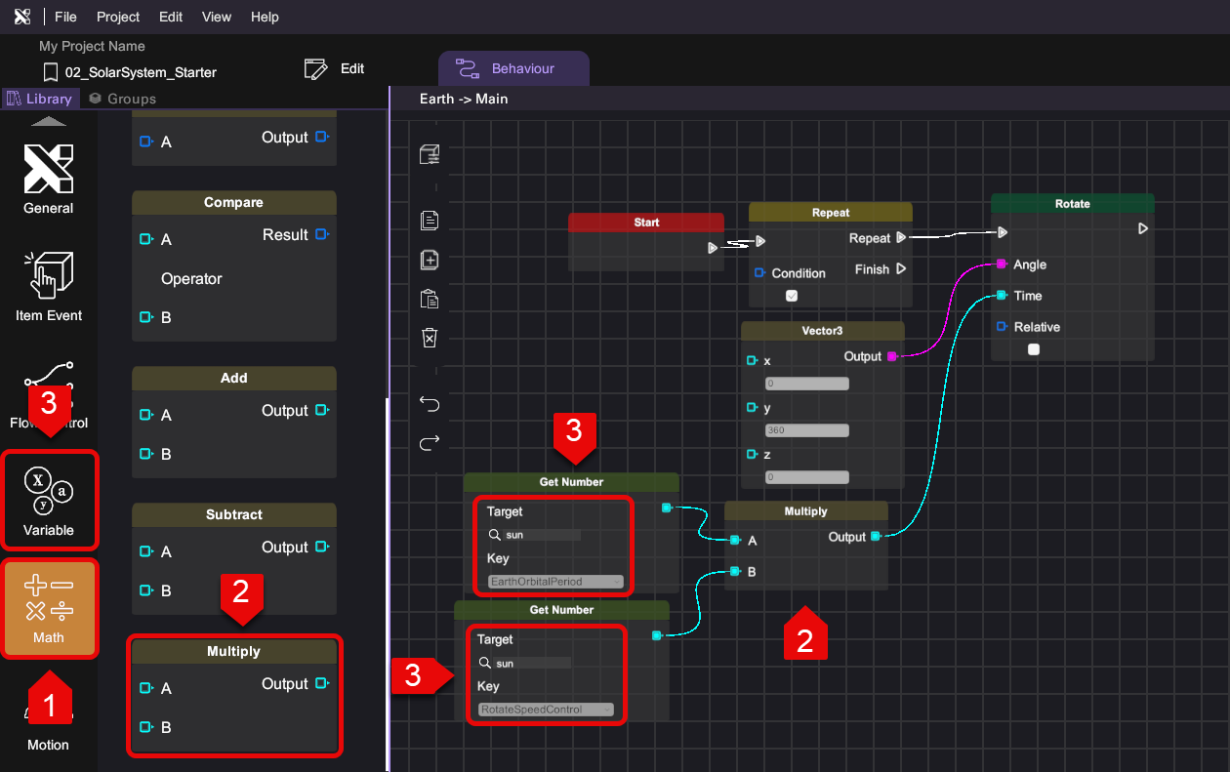Open the Project menu

[x=119, y=17]
